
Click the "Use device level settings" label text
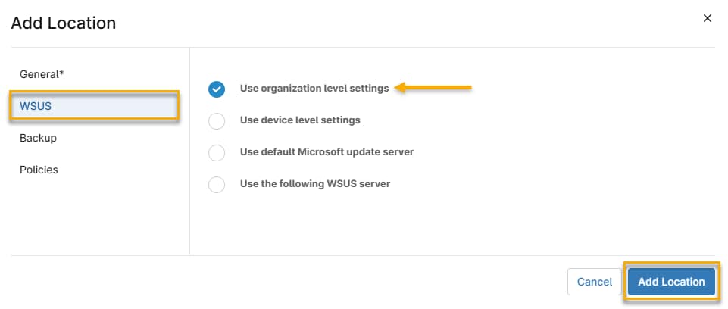(x=300, y=120)
